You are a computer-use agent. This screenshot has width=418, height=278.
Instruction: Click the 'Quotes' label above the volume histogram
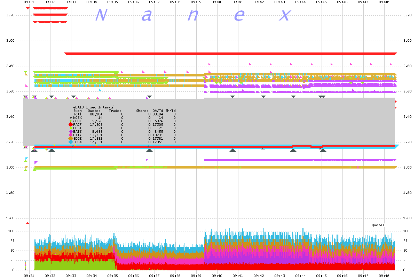click(x=378, y=225)
